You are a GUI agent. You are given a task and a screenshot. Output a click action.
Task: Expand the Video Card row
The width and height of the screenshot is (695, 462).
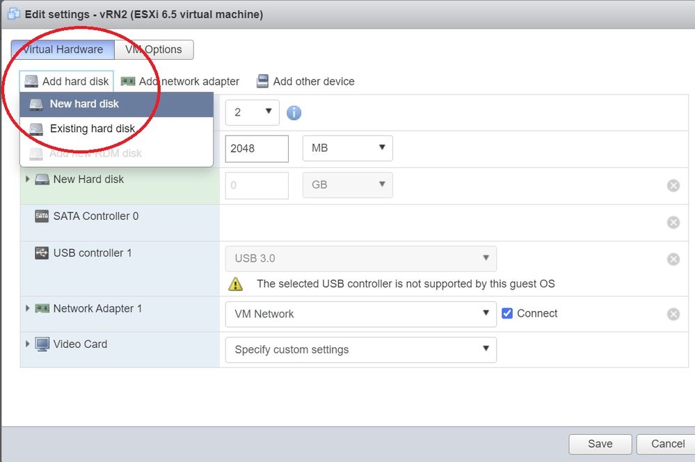click(x=28, y=344)
